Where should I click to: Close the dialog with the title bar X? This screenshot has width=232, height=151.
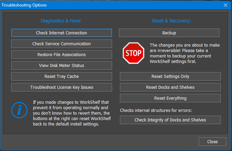(226, 5)
